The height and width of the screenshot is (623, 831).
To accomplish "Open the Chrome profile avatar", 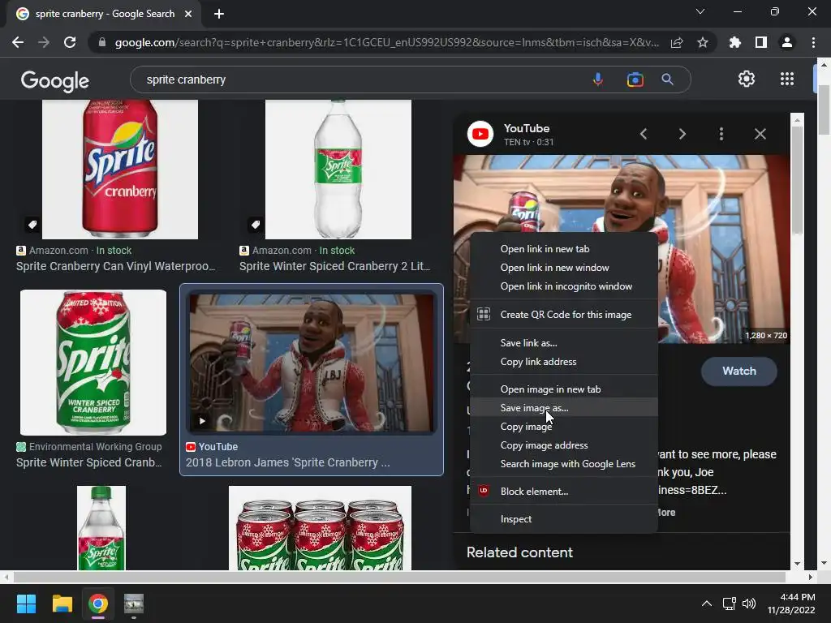I will pyautogui.click(x=787, y=42).
